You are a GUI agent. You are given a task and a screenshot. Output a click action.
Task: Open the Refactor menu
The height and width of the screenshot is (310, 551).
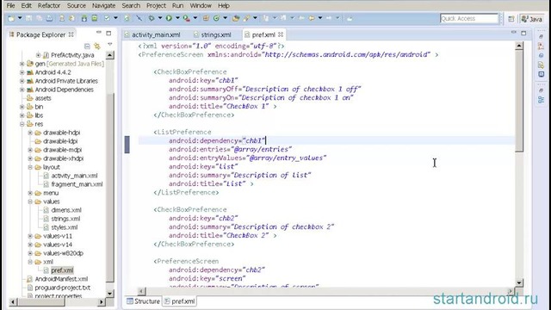(x=49, y=6)
